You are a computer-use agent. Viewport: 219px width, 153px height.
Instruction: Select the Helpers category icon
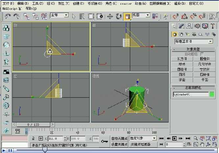[x=201, y=34]
